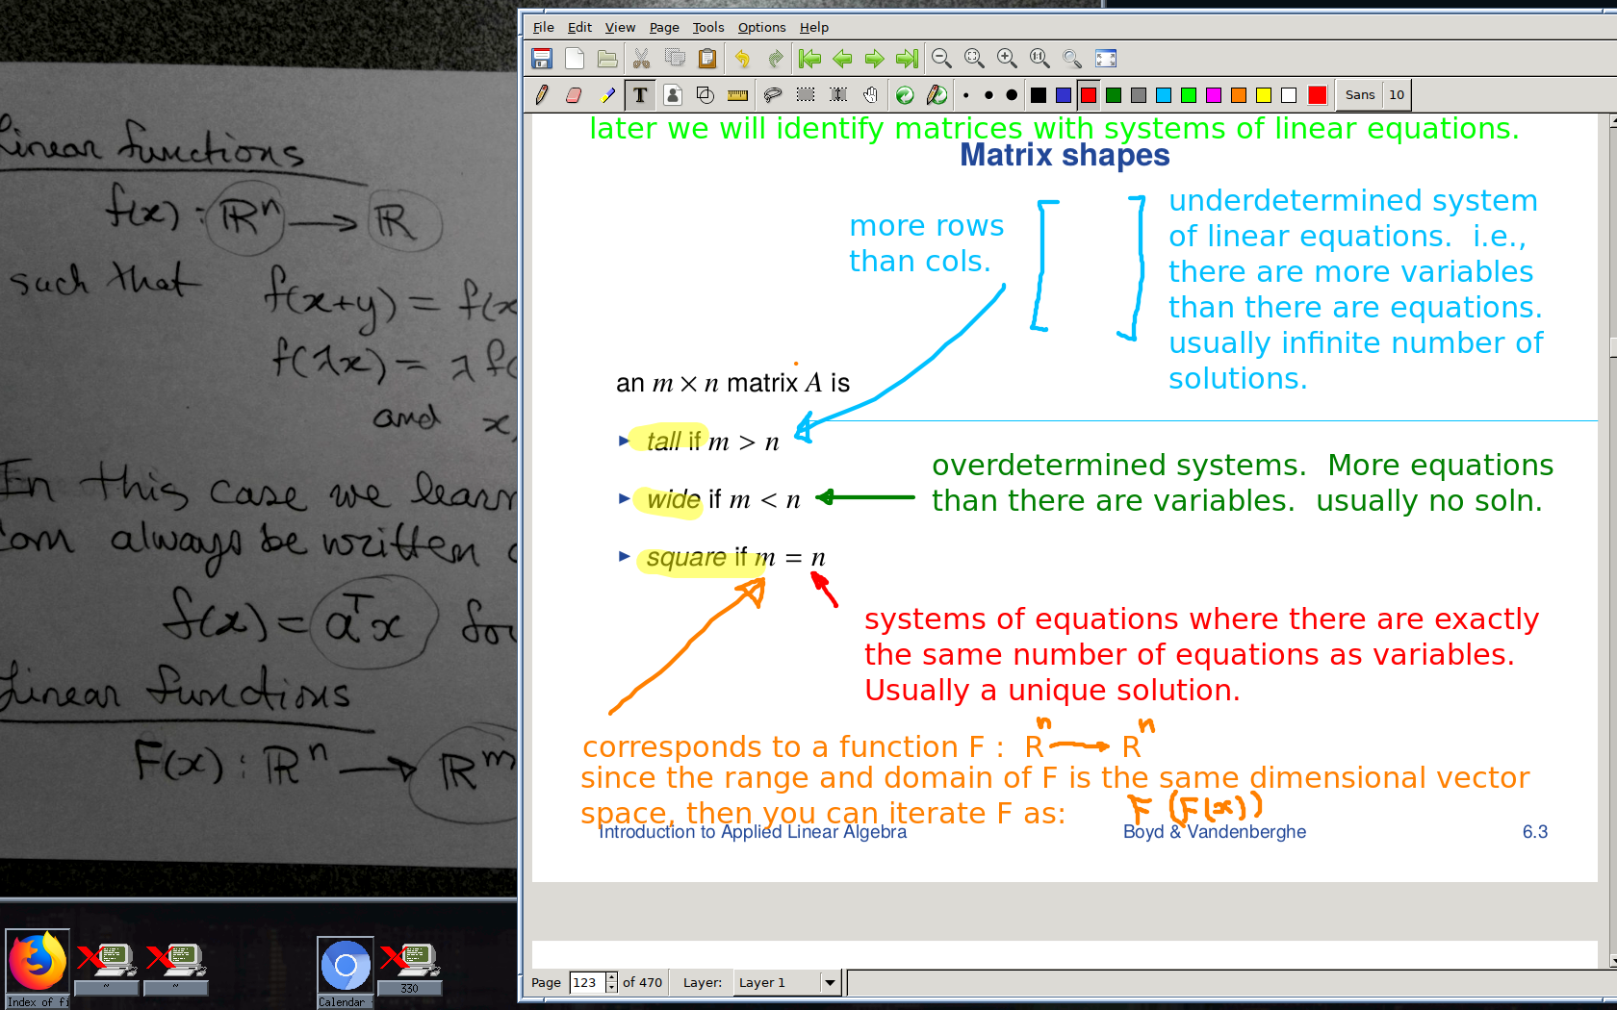Select the Eraser tool
The height and width of the screenshot is (1010, 1617).
coord(575,95)
